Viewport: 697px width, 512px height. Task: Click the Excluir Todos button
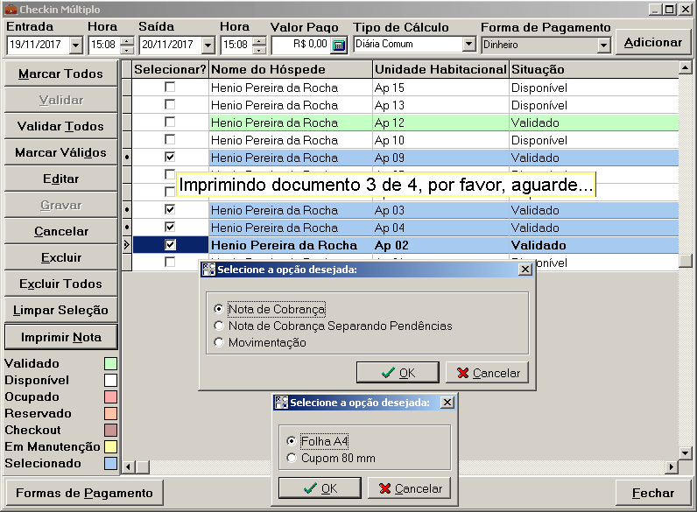(x=61, y=284)
